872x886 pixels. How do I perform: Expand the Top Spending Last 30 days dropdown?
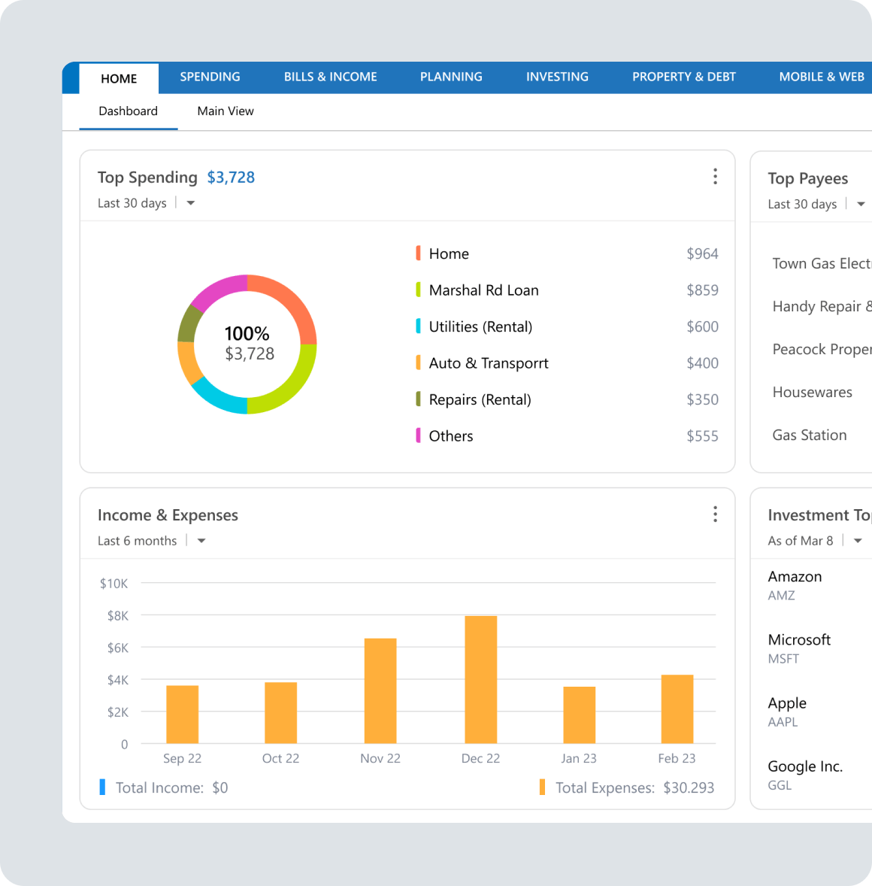190,203
